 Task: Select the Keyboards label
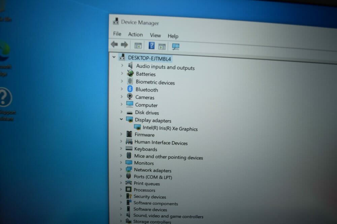[146, 149]
